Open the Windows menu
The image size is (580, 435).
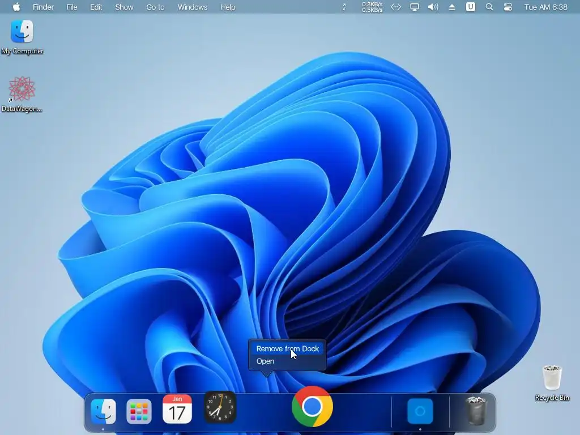coord(193,7)
